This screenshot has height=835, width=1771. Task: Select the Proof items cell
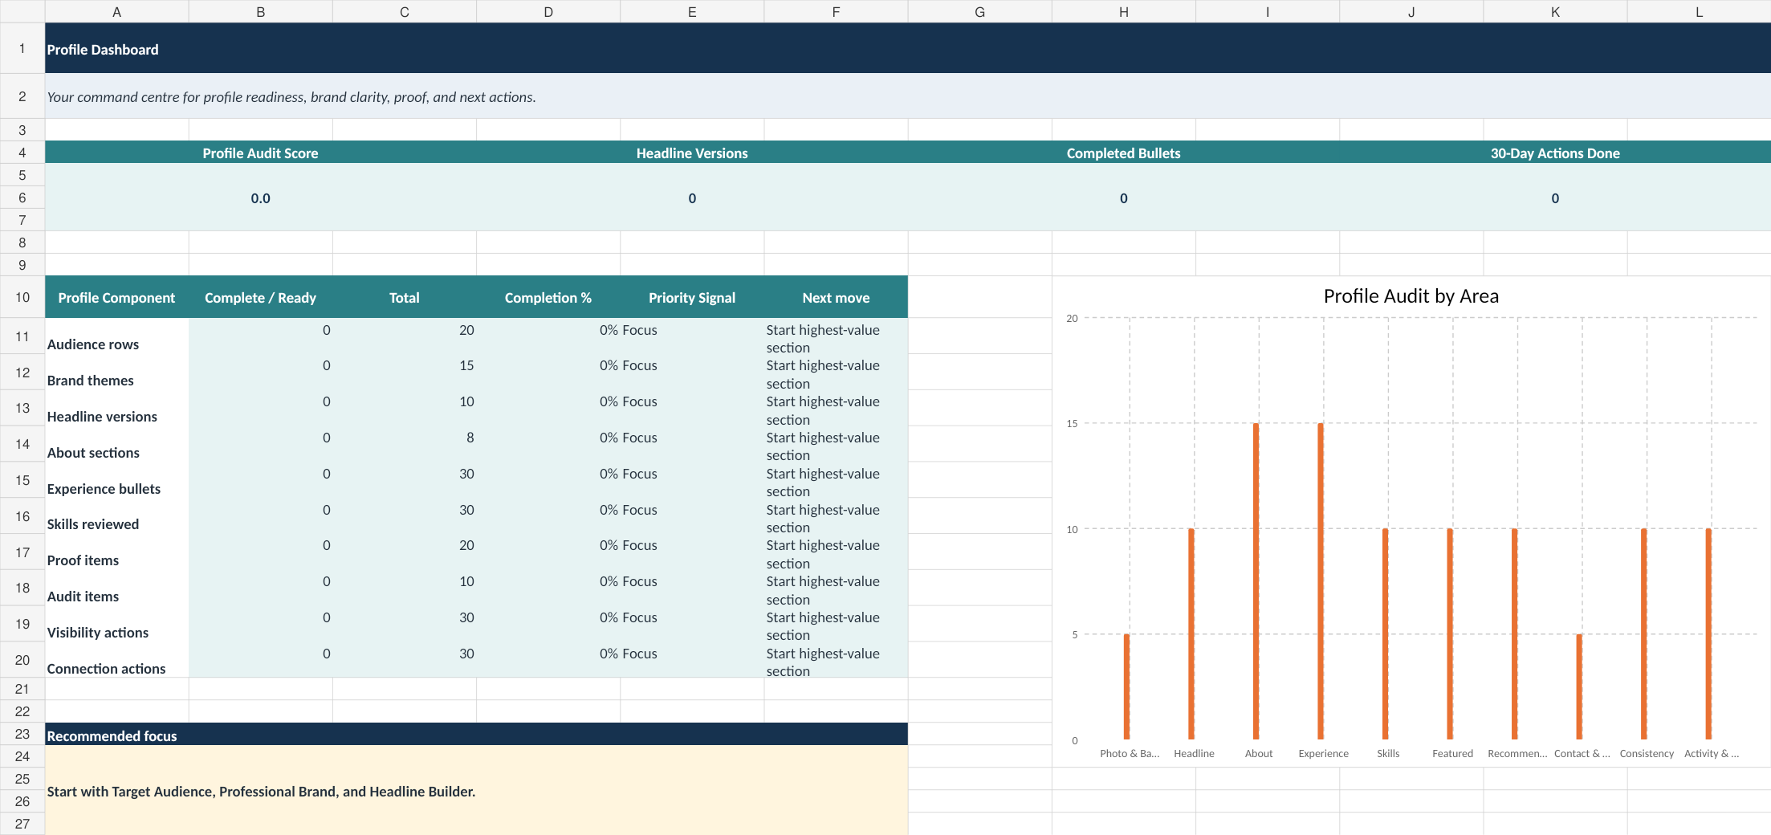point(116,552)
